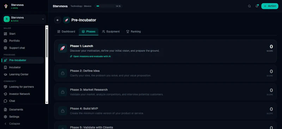Click the Phase 3 description about validating your market
This screenshot has height=129, width=282.
click(117, 94)
